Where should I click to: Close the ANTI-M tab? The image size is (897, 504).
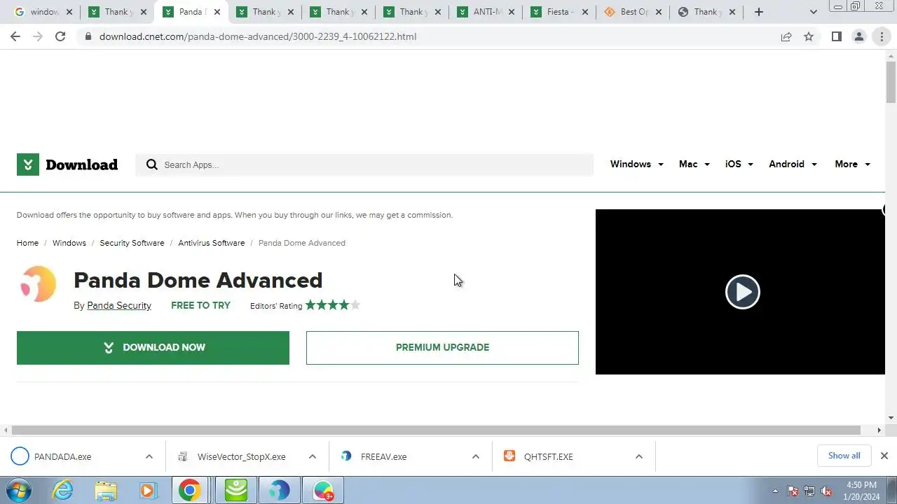[x=511, y=12]
